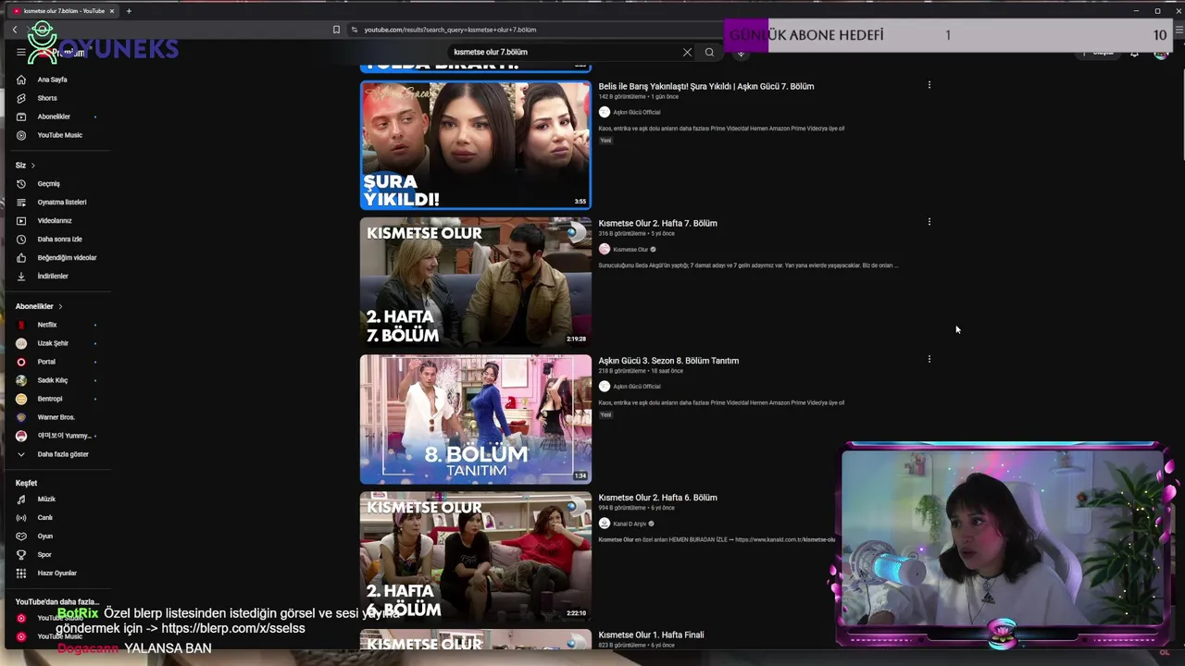Open Videolarınız page

(53, 221)
